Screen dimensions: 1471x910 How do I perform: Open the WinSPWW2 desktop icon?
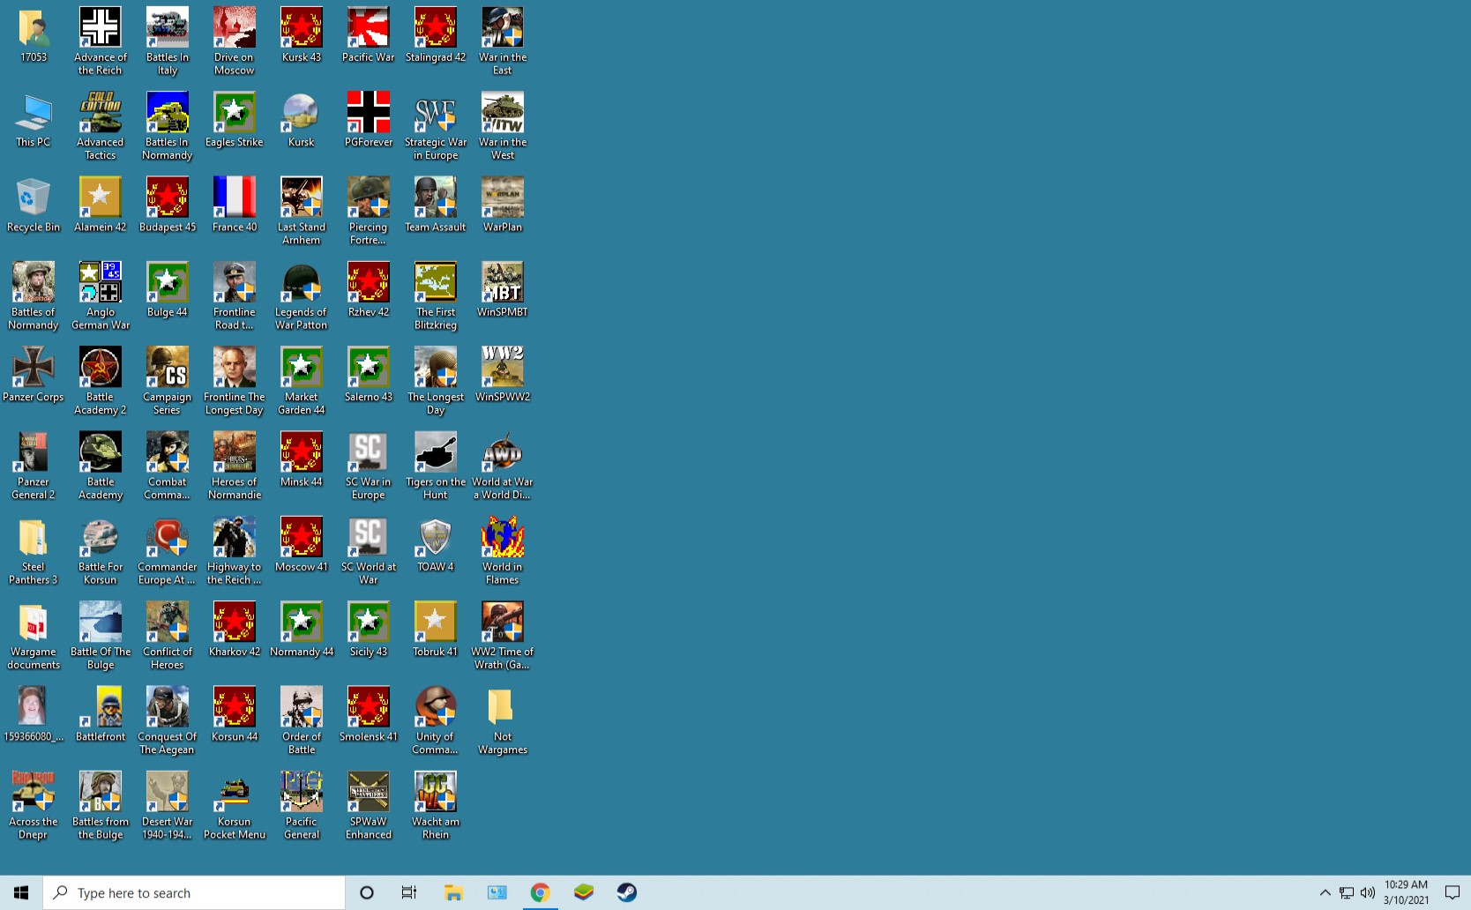[x=503, y=368]
